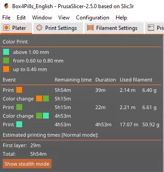164x172 pixels.
Task: Open the Help menu
Action: 121,18
